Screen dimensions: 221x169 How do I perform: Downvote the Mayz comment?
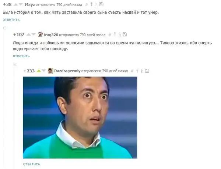[x=21, y=4]
